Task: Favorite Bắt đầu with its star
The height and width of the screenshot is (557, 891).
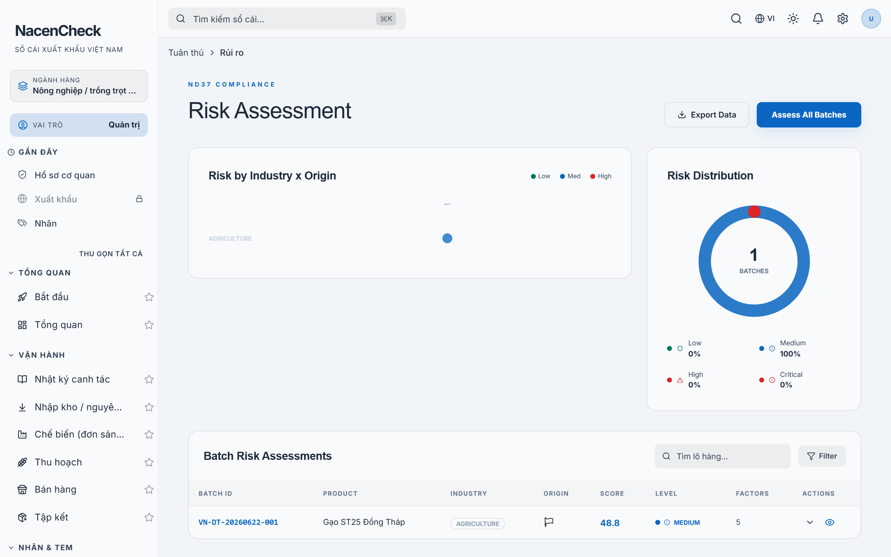Action: pos(149,297)
